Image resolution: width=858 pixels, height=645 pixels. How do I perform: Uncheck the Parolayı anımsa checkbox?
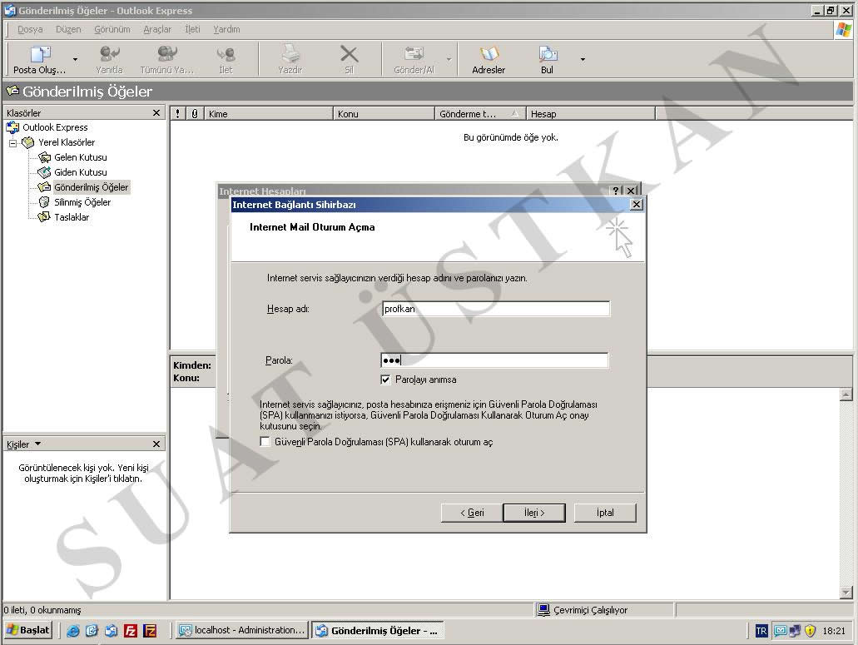click(386, 380)
